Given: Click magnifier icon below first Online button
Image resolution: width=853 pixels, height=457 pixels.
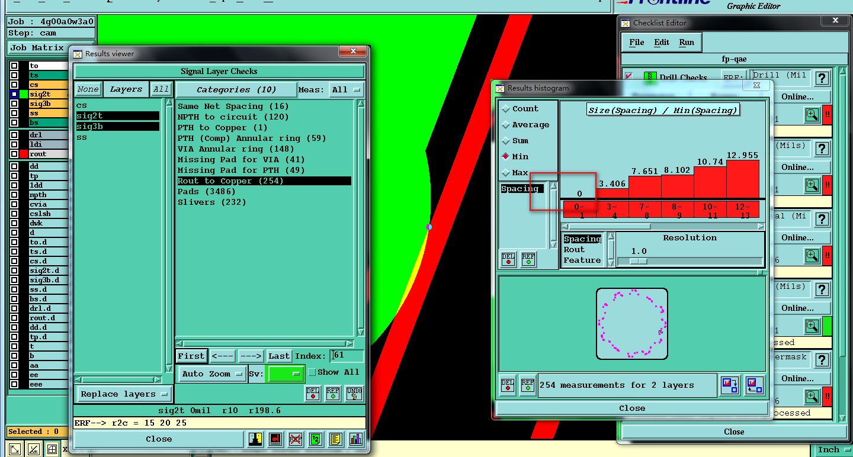Looking at the screenshot, I should click(x=812, y=115).
